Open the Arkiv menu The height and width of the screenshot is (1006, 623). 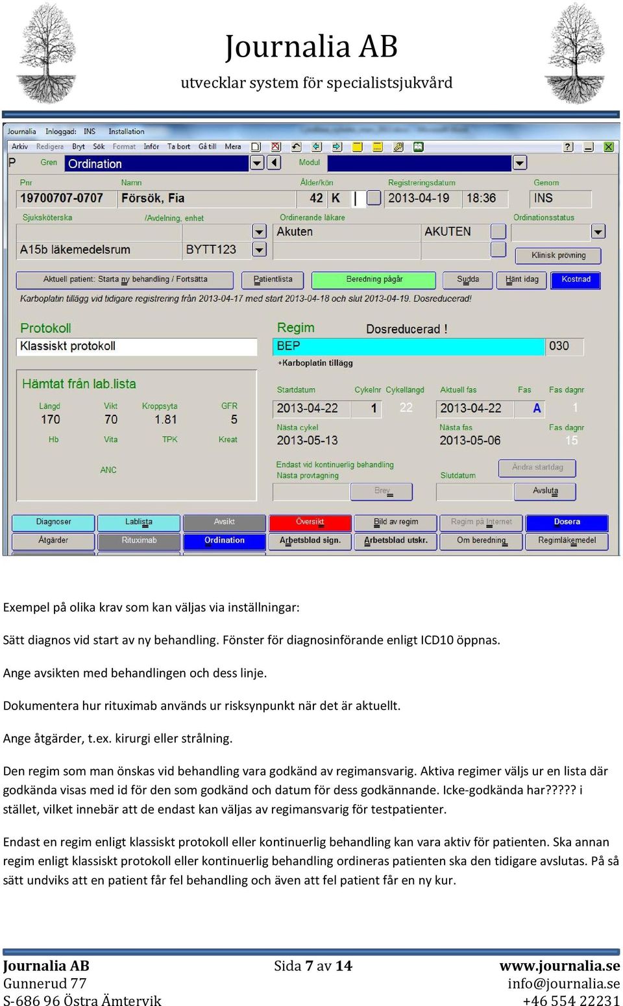pyautogui.click(x=20, y=147)
